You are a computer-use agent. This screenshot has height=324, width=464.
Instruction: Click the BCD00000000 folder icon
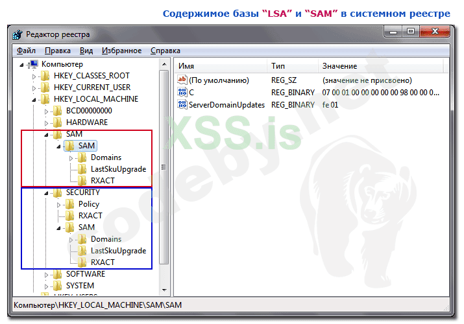(x=58, y=111)
